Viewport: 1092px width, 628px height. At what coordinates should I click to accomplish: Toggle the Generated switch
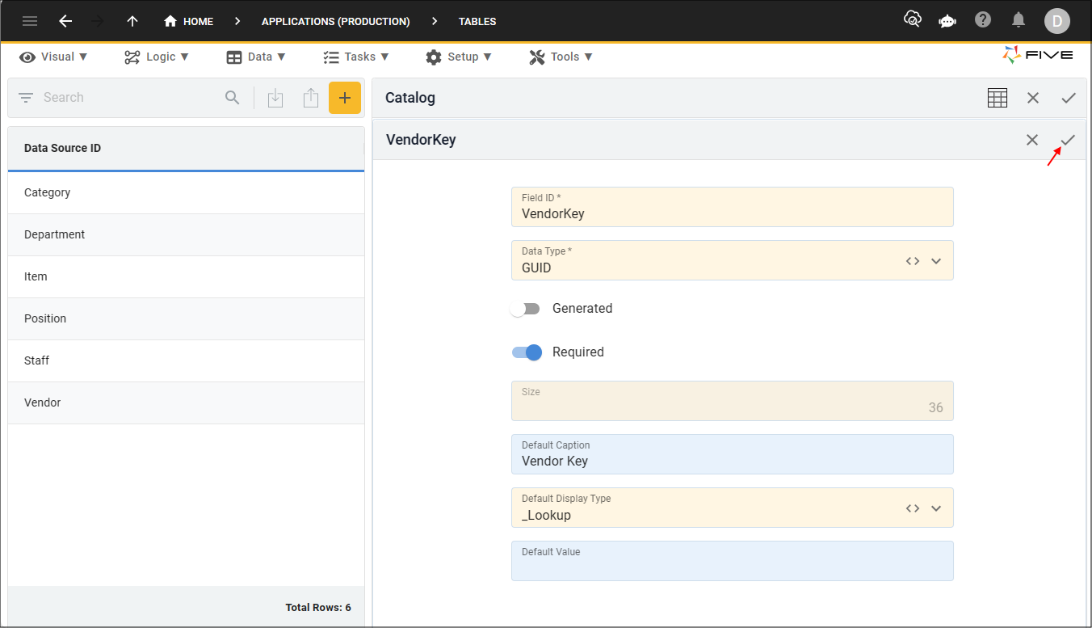[526, 309]
